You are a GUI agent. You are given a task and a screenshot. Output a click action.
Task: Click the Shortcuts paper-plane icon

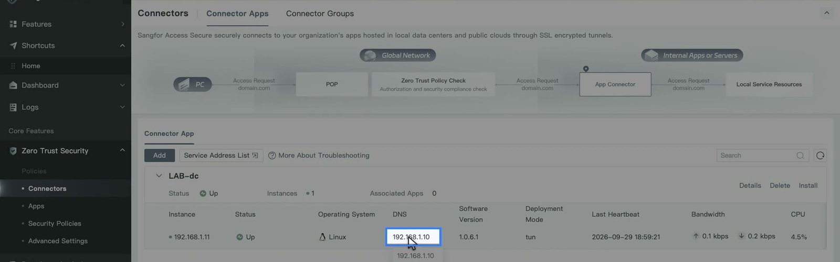click(x=13, y=46)
